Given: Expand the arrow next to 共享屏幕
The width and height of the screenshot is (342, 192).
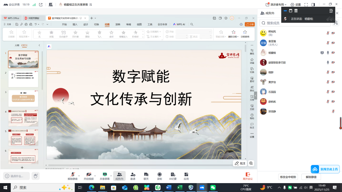Looking at the screenshot, I should pyautogui.click(x=111, y=176).
